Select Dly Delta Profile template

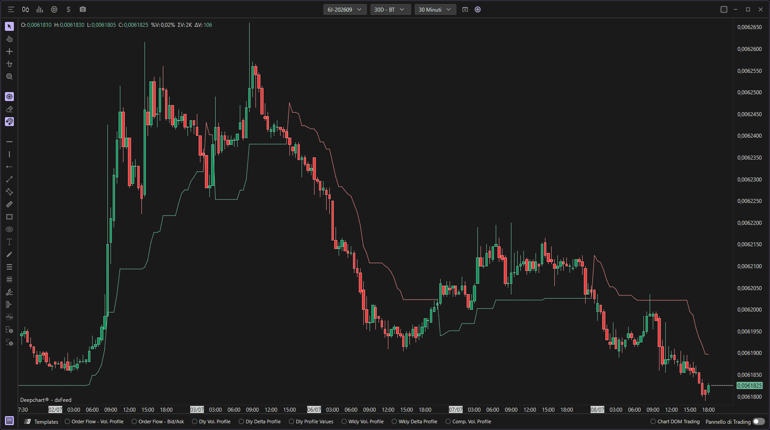click(260, 422)
